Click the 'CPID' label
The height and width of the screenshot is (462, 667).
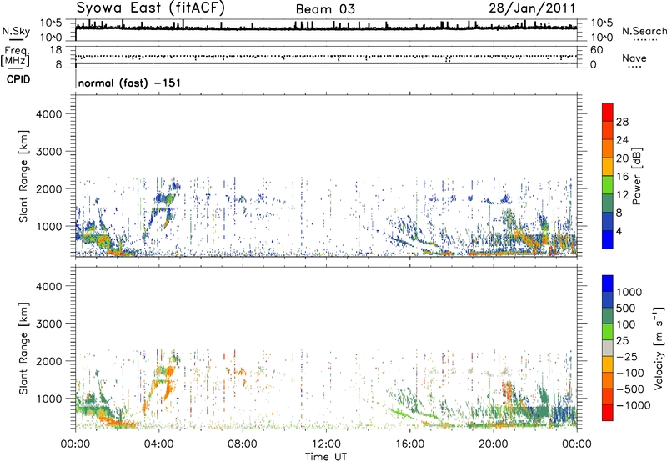pyautogui.click(x=18, y=79)
